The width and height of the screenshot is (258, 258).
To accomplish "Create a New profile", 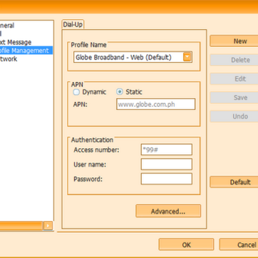I will coord(234,41).
